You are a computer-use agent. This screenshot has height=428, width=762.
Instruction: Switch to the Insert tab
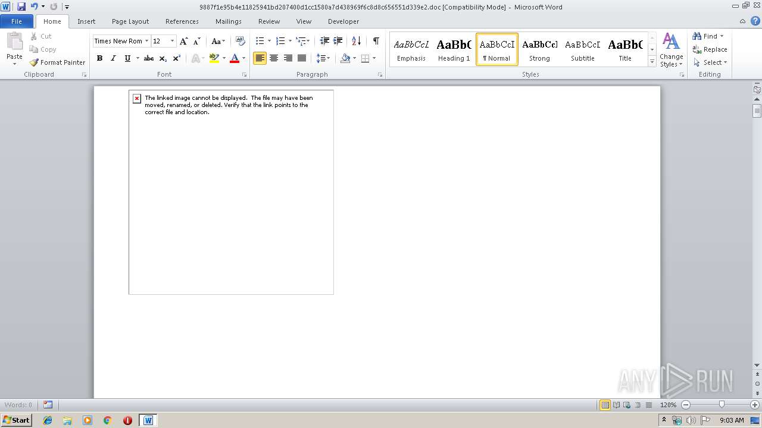click(86, 21)
